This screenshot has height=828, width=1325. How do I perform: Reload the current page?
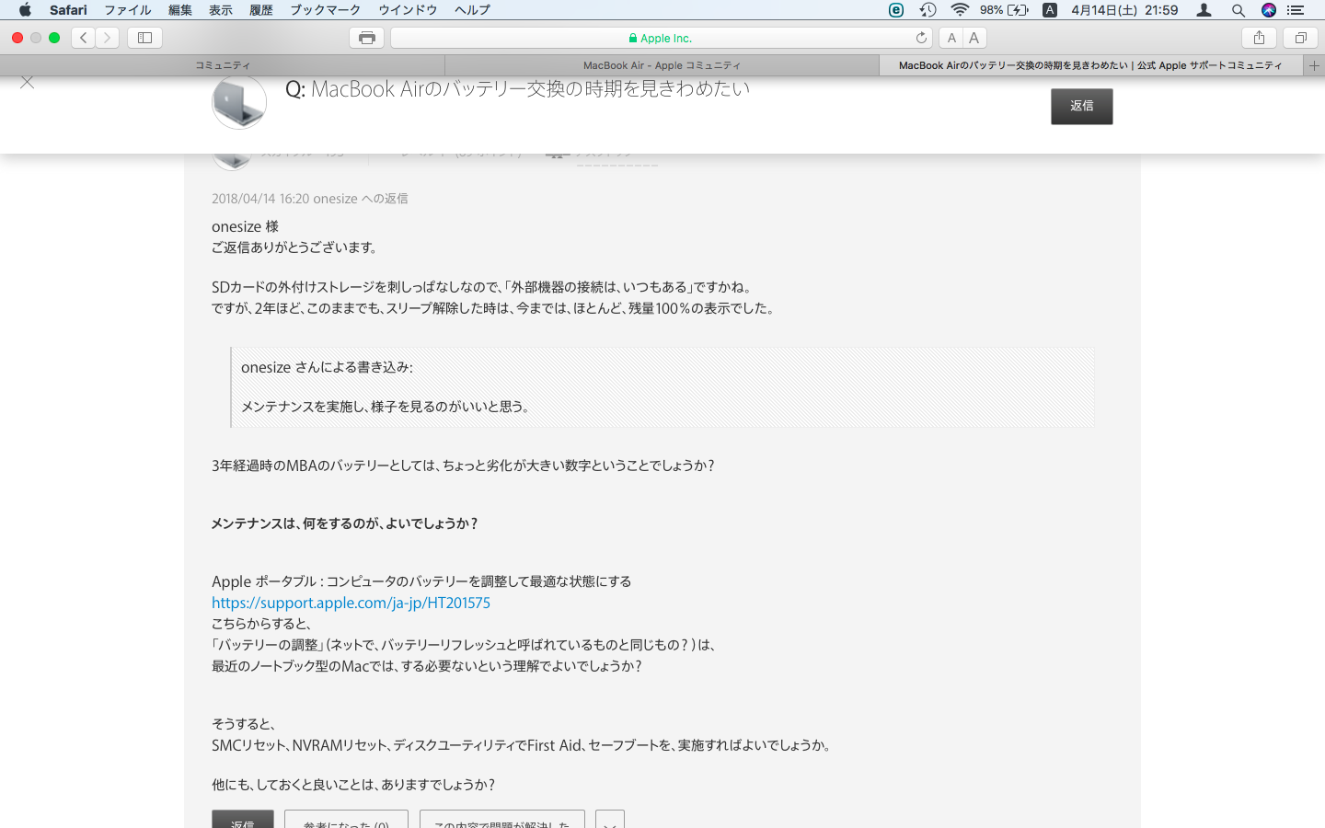tap(921, 38)
